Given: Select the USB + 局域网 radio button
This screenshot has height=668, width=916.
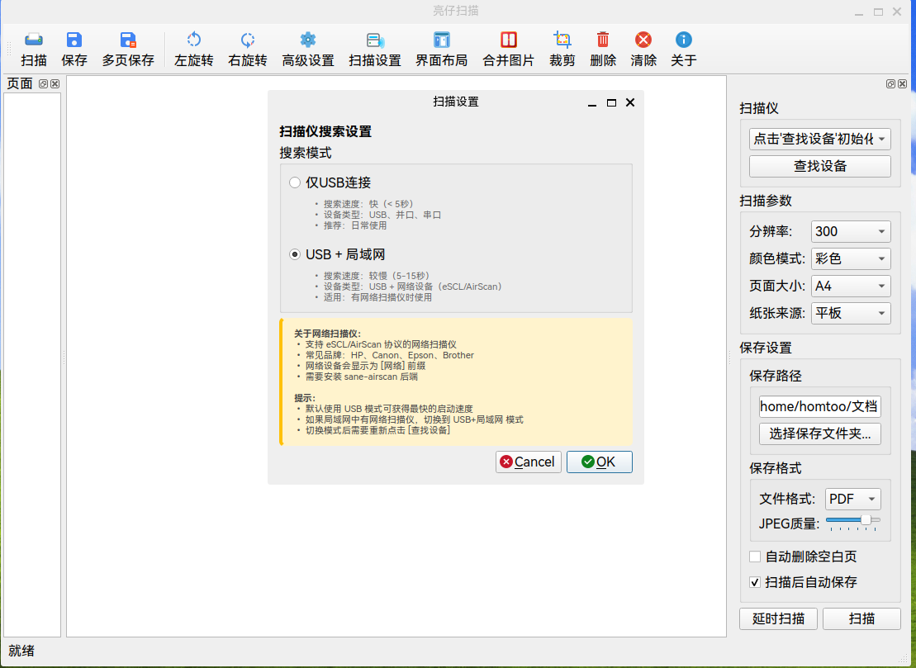Looking at the screenshot, I should coord(295,254).
